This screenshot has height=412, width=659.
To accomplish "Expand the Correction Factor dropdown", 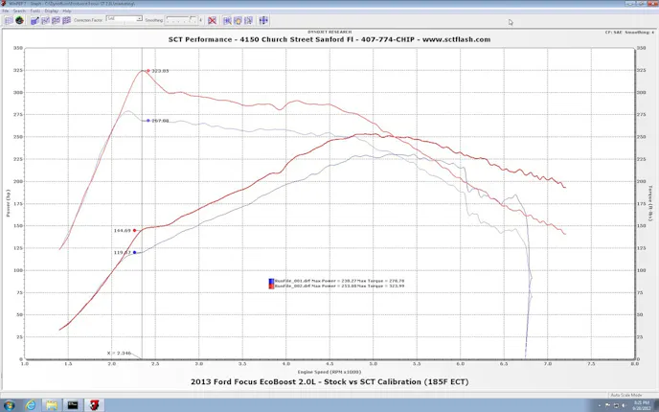I will 139,18.
